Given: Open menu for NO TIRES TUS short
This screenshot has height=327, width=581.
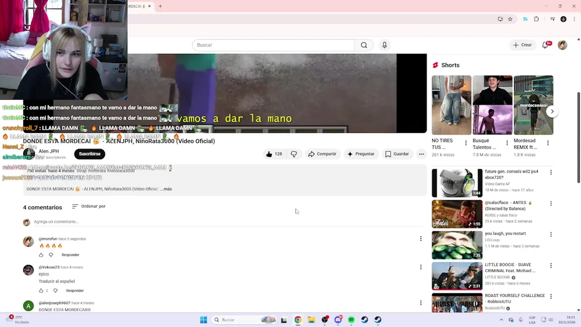Looking at the screenshot, I should [466, 143].
